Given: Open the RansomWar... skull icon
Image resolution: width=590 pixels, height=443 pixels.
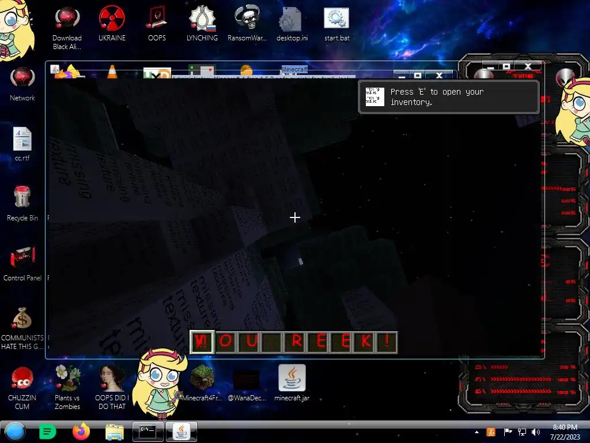Looking at the screenshot, I should point(247,24).
